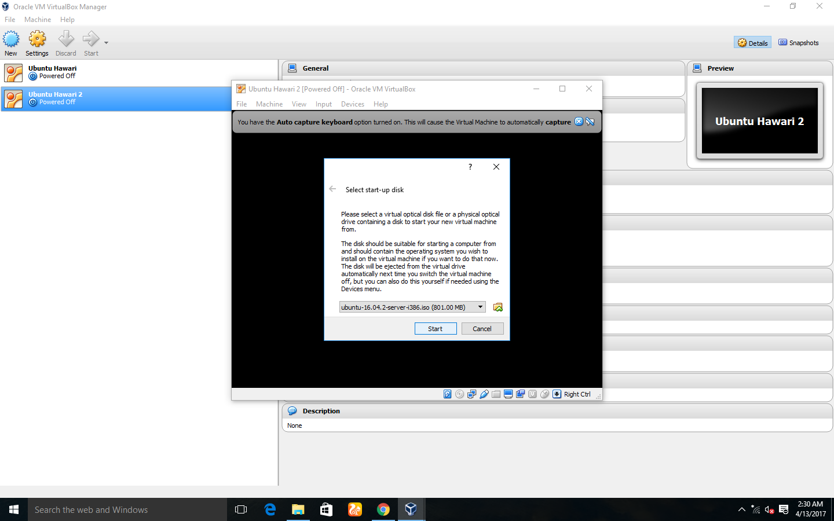Open the ISO disk selection dropdown
834x521 pixels.
(x=413, y=307)
